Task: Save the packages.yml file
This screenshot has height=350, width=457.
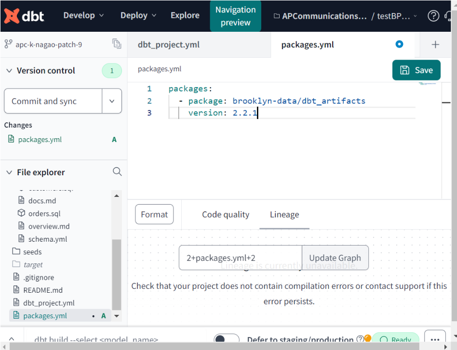Action: (x=416, y=70)
